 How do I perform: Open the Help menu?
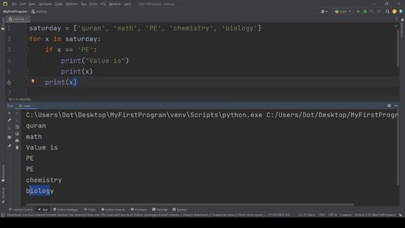pyautogui.click(x=127, y=4)
